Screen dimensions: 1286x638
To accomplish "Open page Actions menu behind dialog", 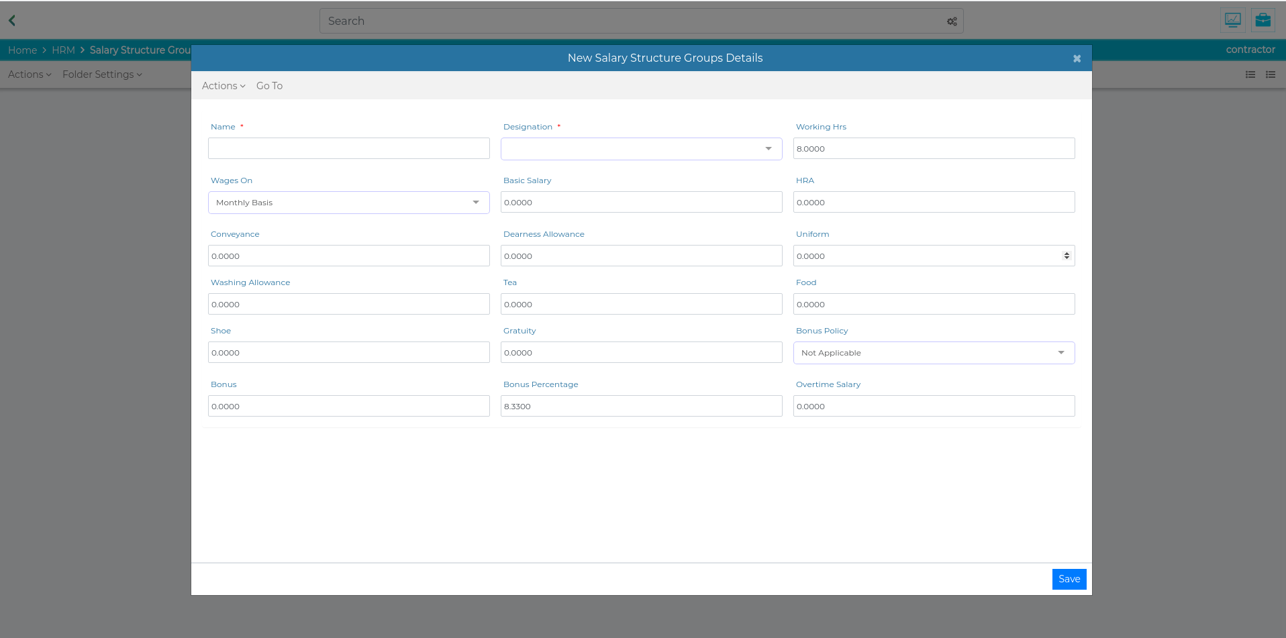I will pos(30,74).
